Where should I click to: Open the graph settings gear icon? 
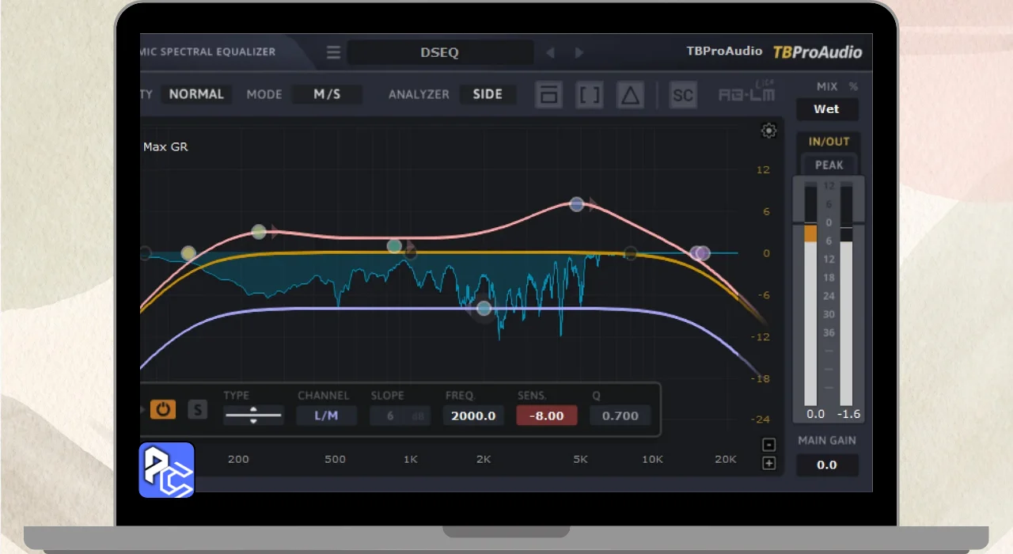(768, 131)
